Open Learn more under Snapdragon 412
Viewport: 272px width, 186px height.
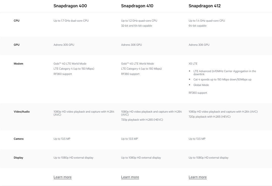tap(198, 177)
